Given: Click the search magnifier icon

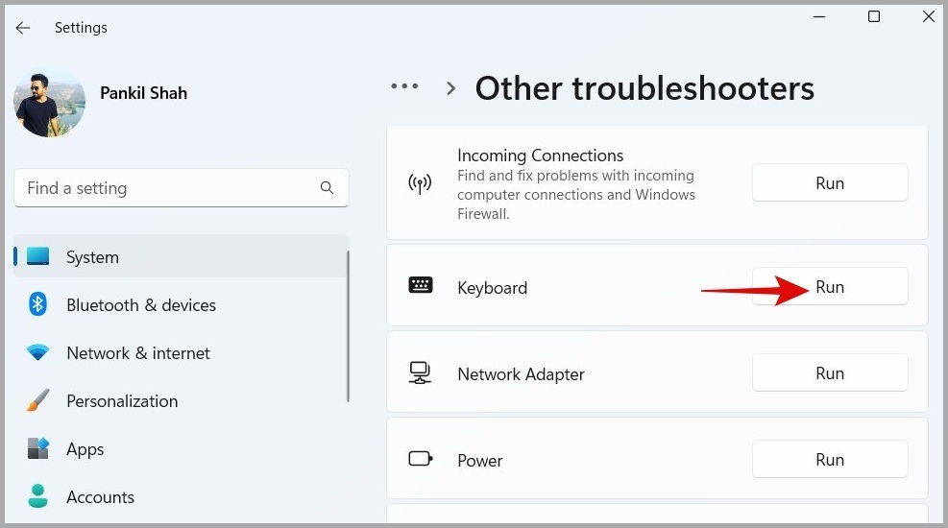Looking at the screenshot, I should coord(328,188).
